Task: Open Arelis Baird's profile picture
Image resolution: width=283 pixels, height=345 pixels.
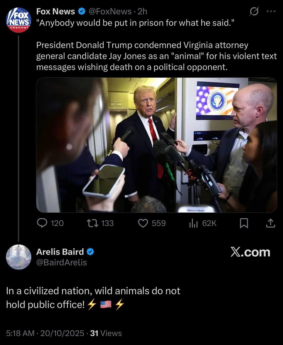Action: (x=18, y=257)
